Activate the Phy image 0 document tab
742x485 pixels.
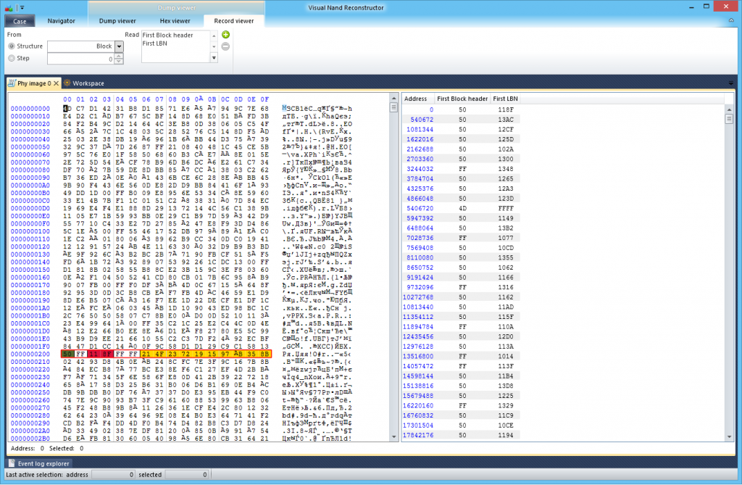34,83
